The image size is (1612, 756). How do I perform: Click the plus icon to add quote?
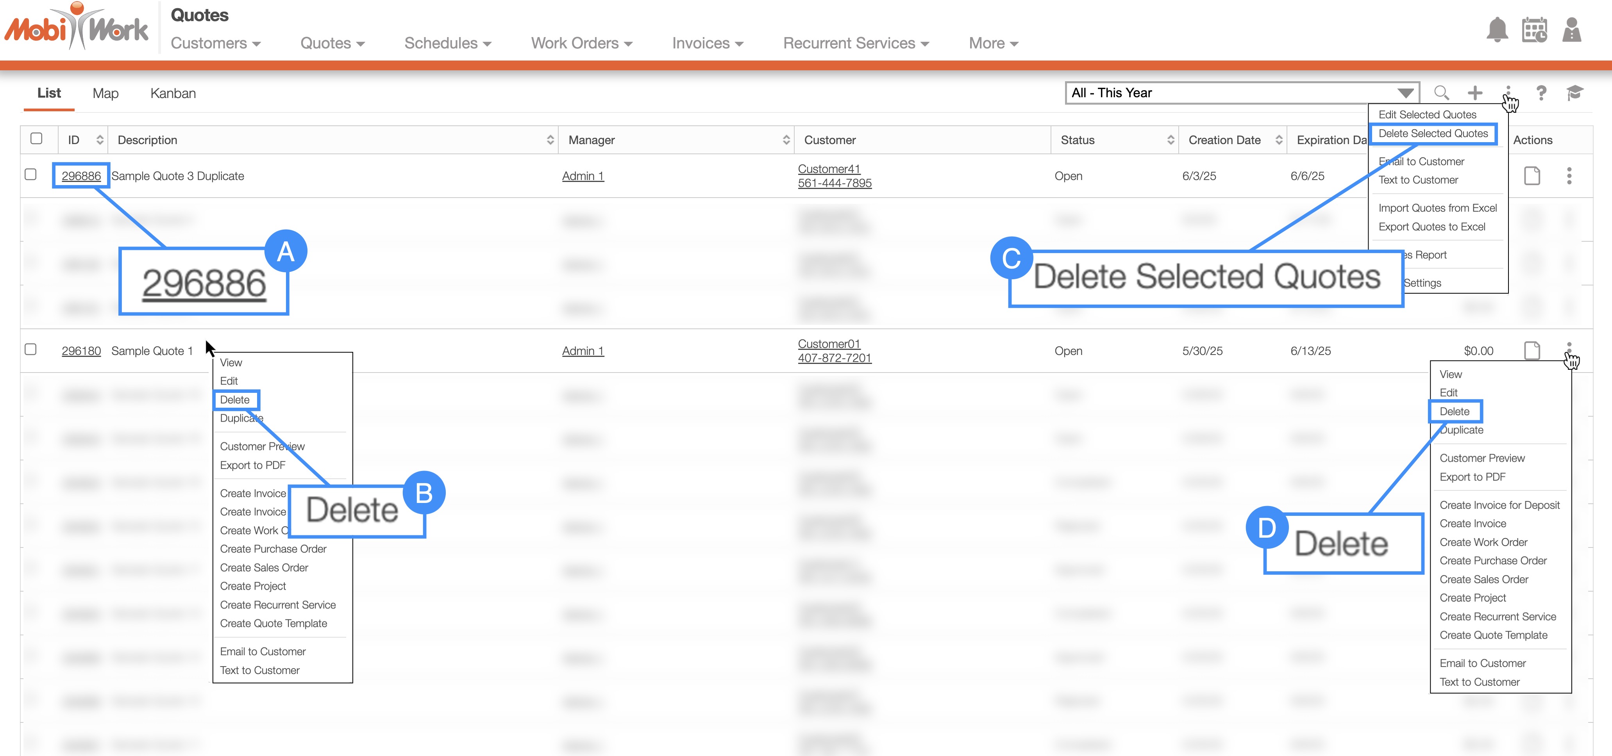pos(1475,93)
